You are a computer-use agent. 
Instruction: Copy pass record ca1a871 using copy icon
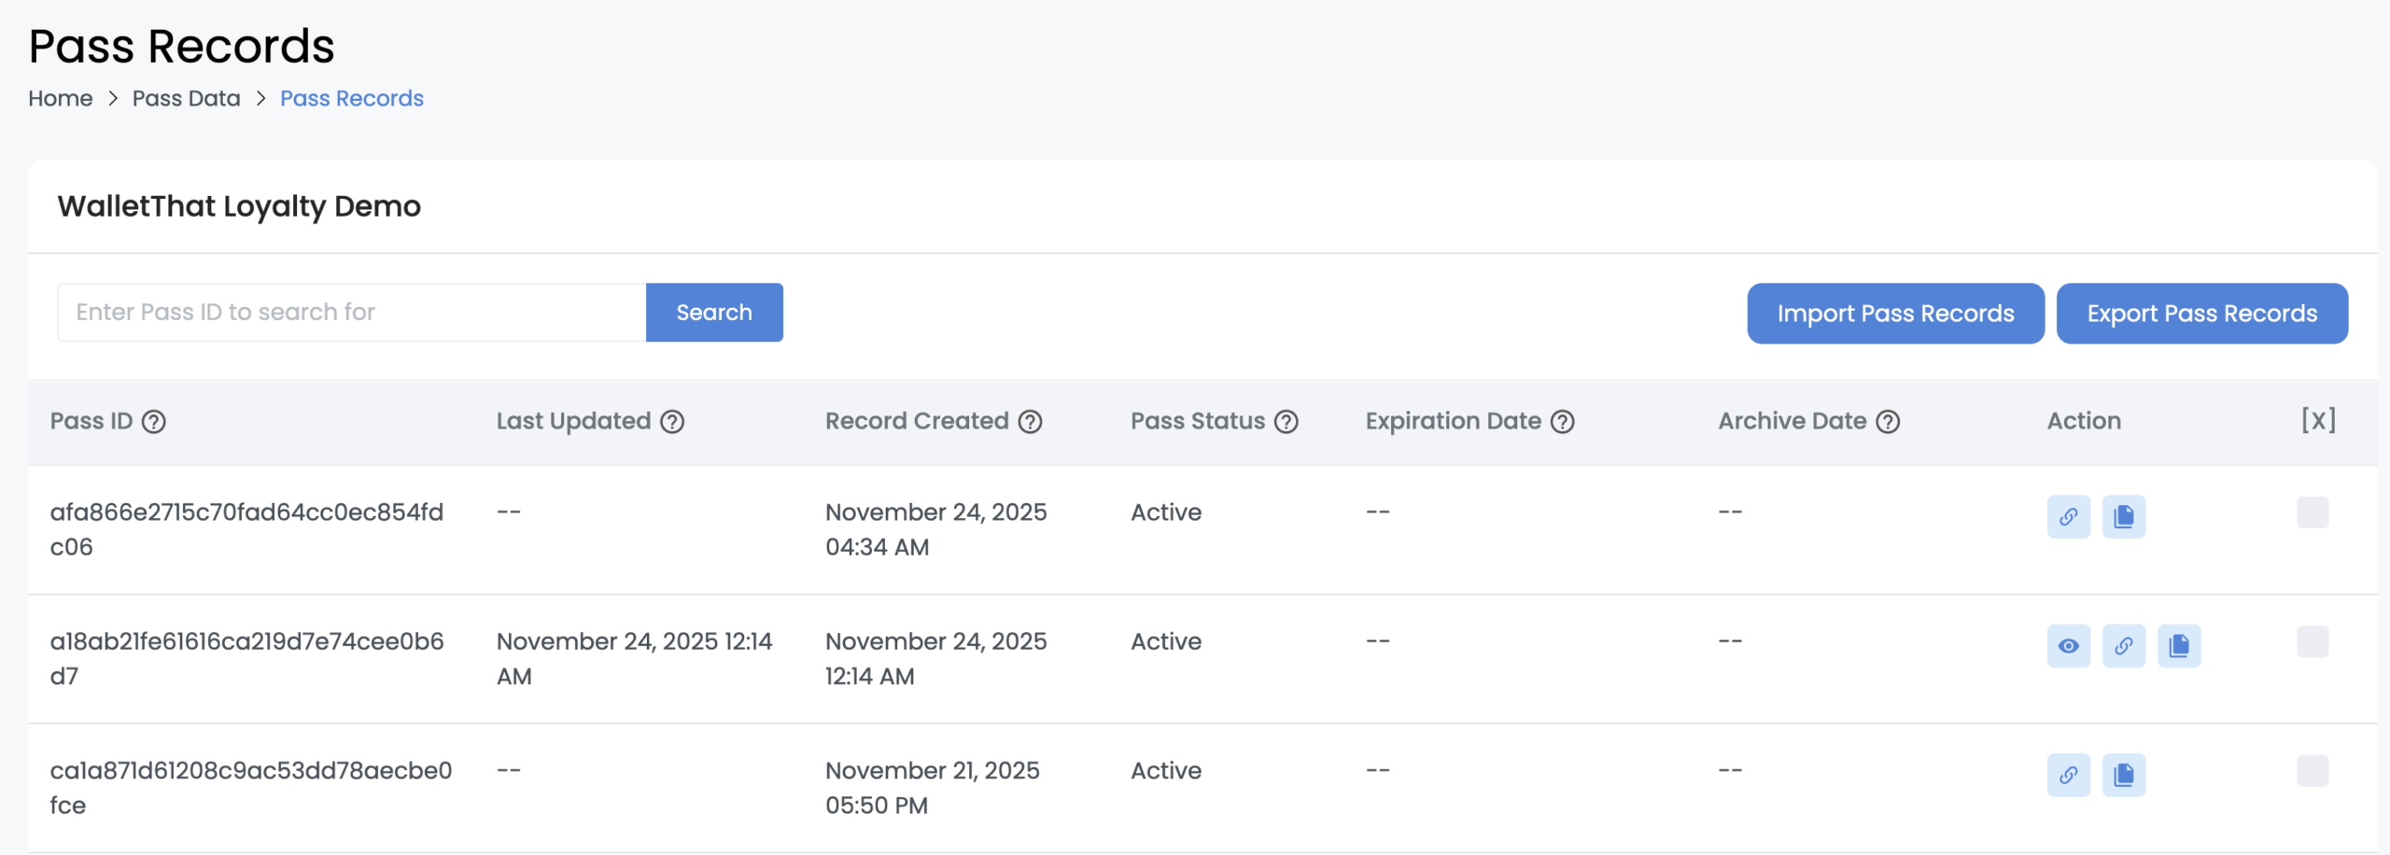coord(2124,774)
